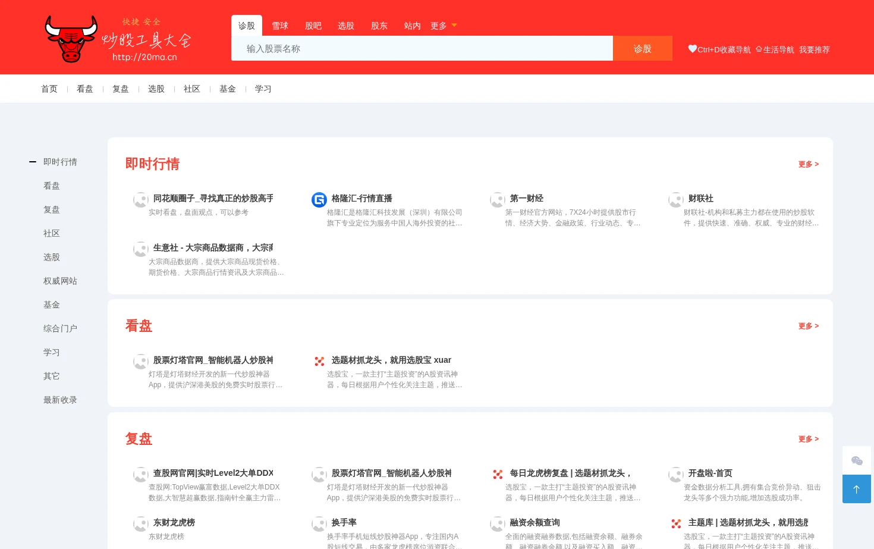Open the WeChat floating icon
874x549 pixels.
[857, 460]
